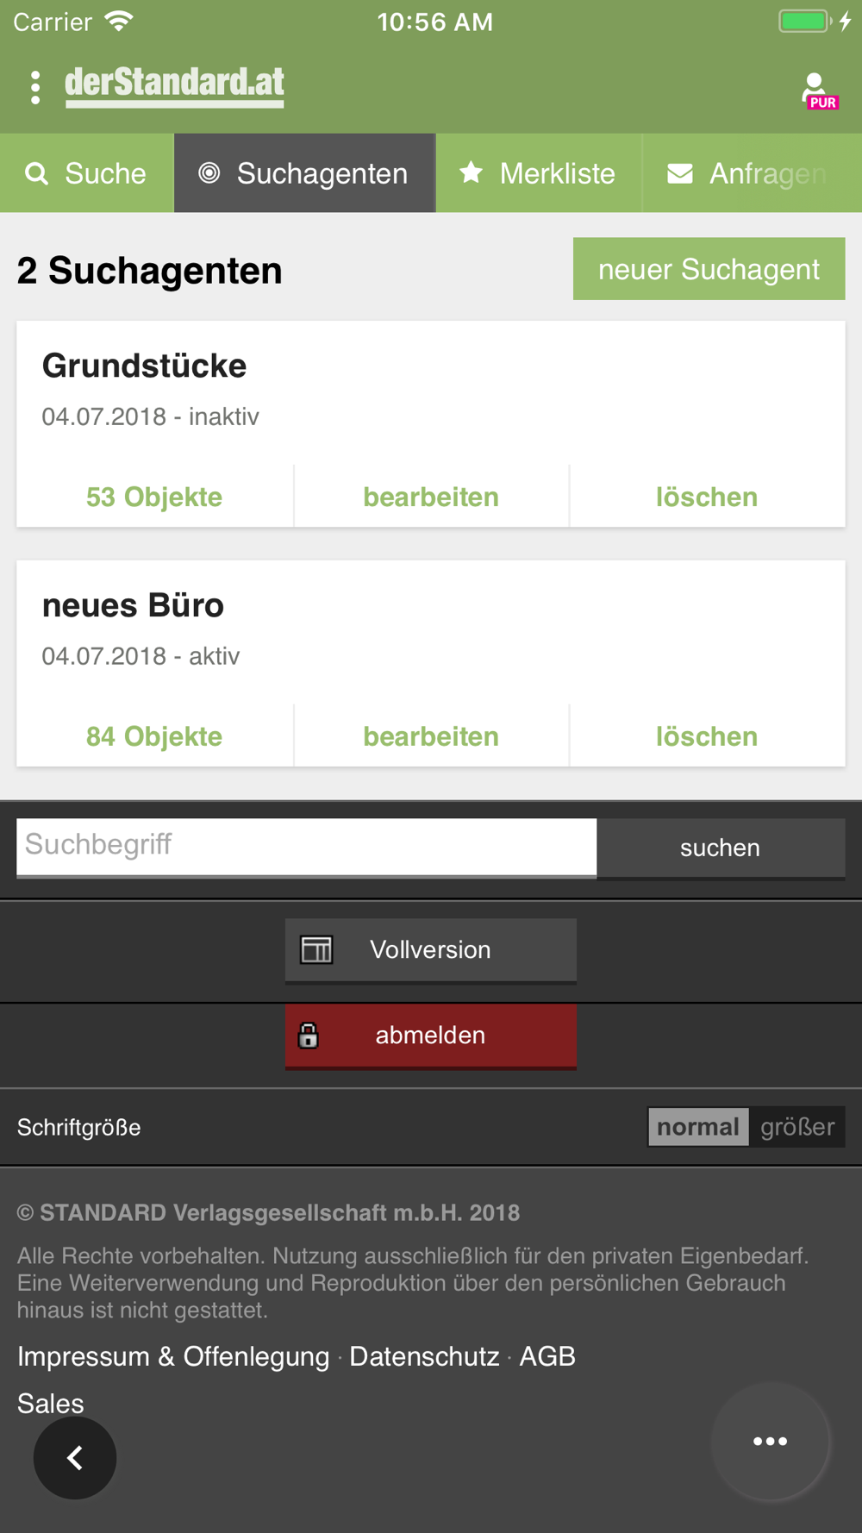Open the PUR user profile icon
This screenshot has height=1533, width=862.
(817, 91)
